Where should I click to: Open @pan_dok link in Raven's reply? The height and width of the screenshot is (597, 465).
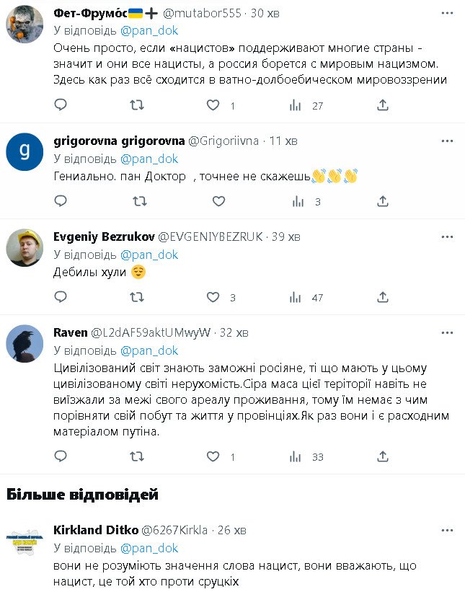point(149,350)
